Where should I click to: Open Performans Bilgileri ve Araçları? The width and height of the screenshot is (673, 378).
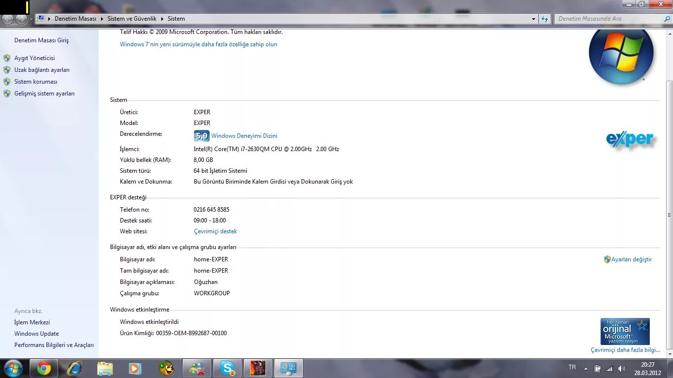(54, 346)
